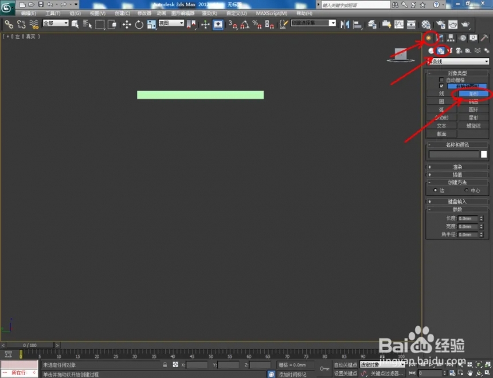
Task: Switch to the Modify panel tab
Action: [440, 38]
